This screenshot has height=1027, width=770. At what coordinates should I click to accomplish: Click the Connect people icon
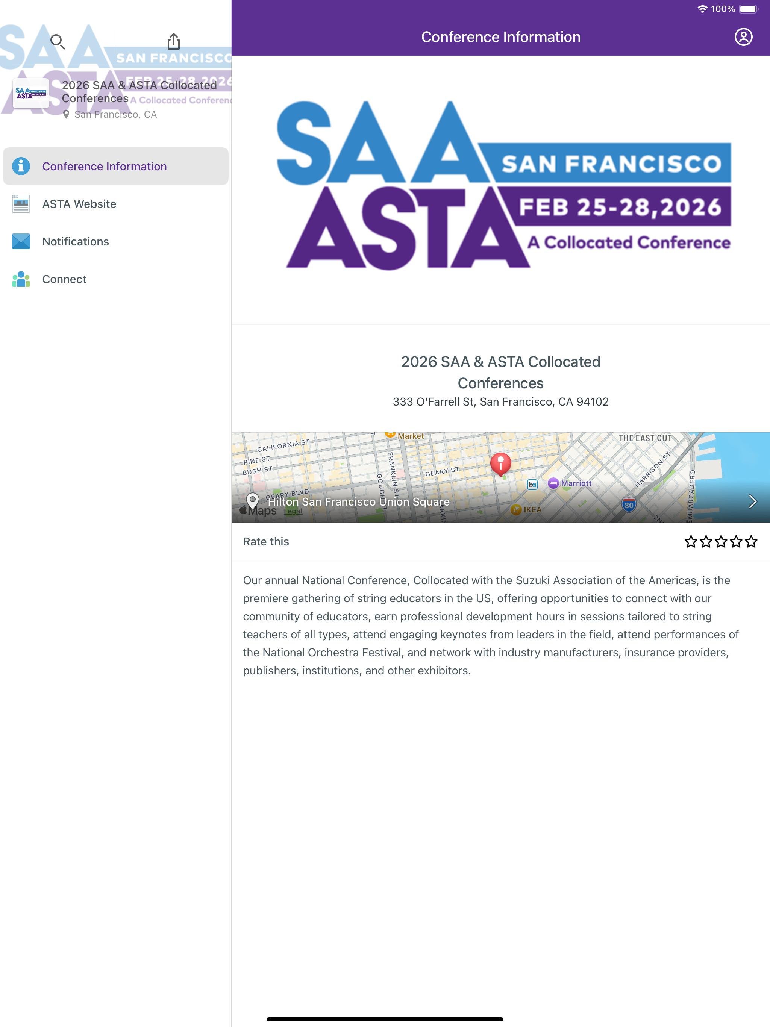(21, 279)
